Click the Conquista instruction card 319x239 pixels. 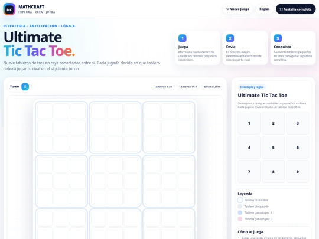click(293, 48)
